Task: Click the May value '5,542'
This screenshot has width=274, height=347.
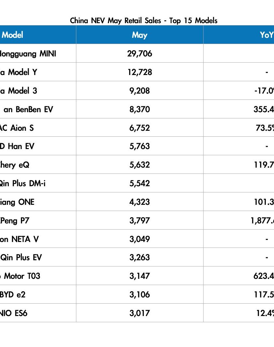Action: point(140,184)
